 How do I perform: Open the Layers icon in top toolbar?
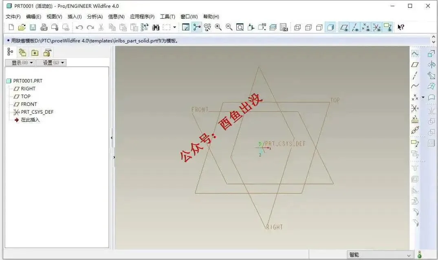coord(273,27)
